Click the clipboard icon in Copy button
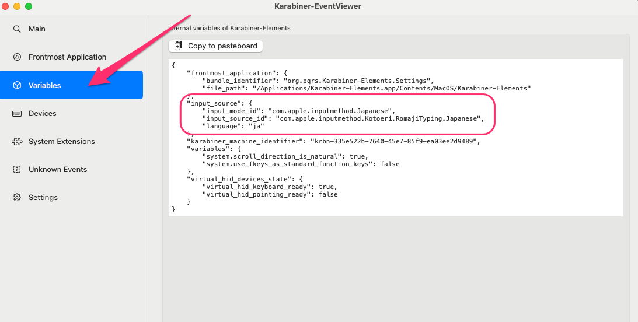Screen dimensions: 638x322 (178, 46)
